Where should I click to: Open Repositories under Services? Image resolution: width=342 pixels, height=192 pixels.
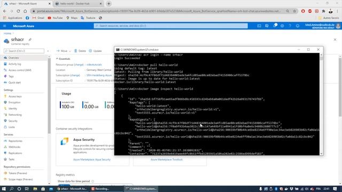[15, 141]
